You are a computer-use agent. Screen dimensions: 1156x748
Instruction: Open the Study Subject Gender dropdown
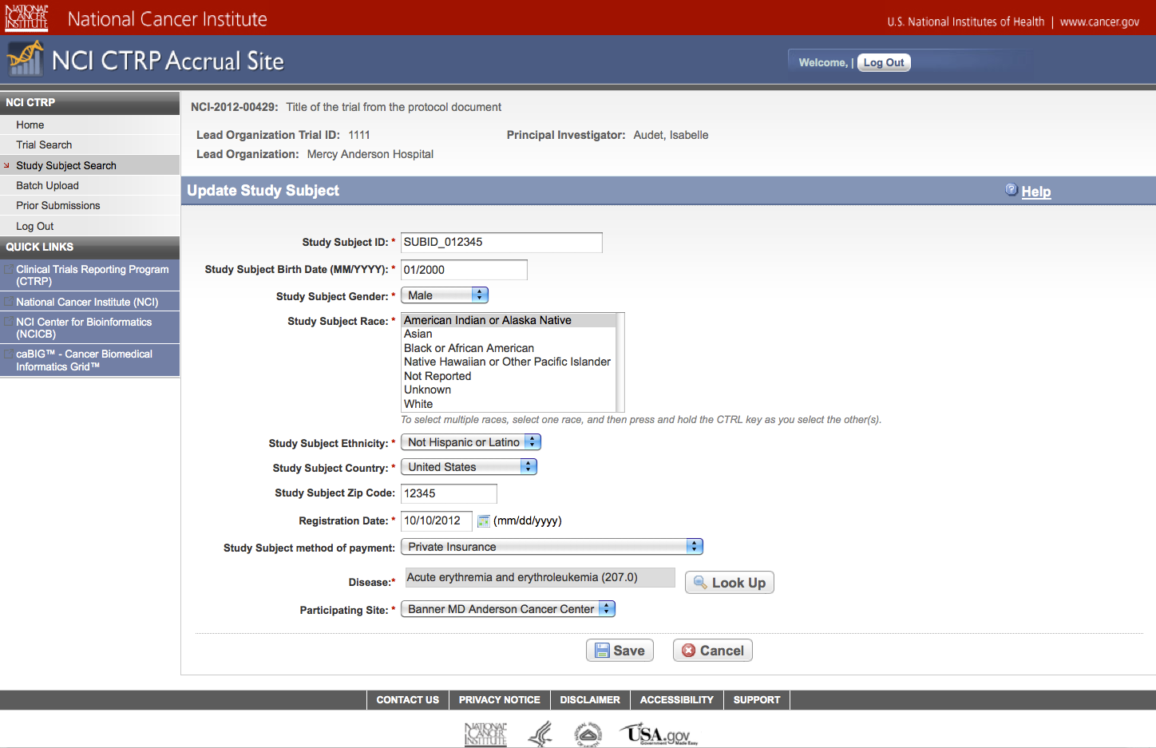[444, 295]
